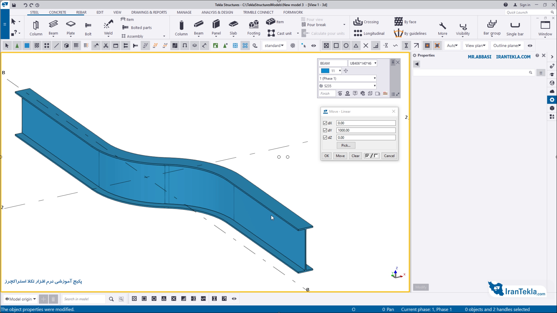Viewport: 557px width, 313px height.
Task: Create Longitudinal rebar set
Action: (369, 33)
